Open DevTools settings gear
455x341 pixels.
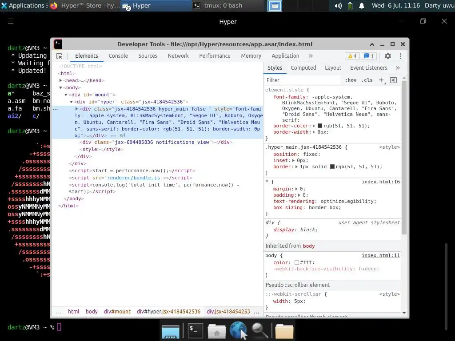387,56
